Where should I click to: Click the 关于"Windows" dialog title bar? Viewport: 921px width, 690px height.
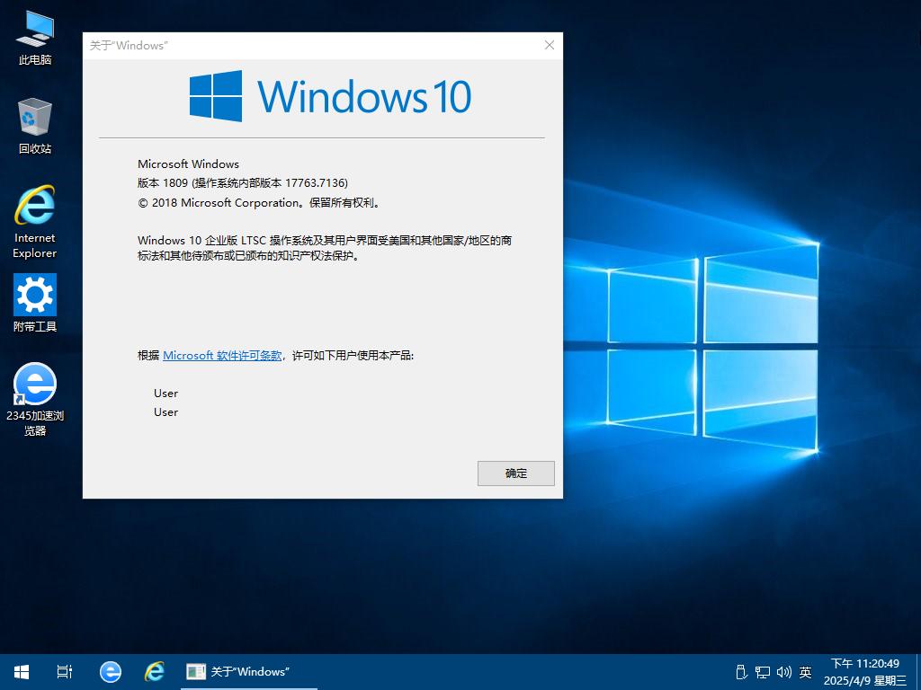[310, 45]
